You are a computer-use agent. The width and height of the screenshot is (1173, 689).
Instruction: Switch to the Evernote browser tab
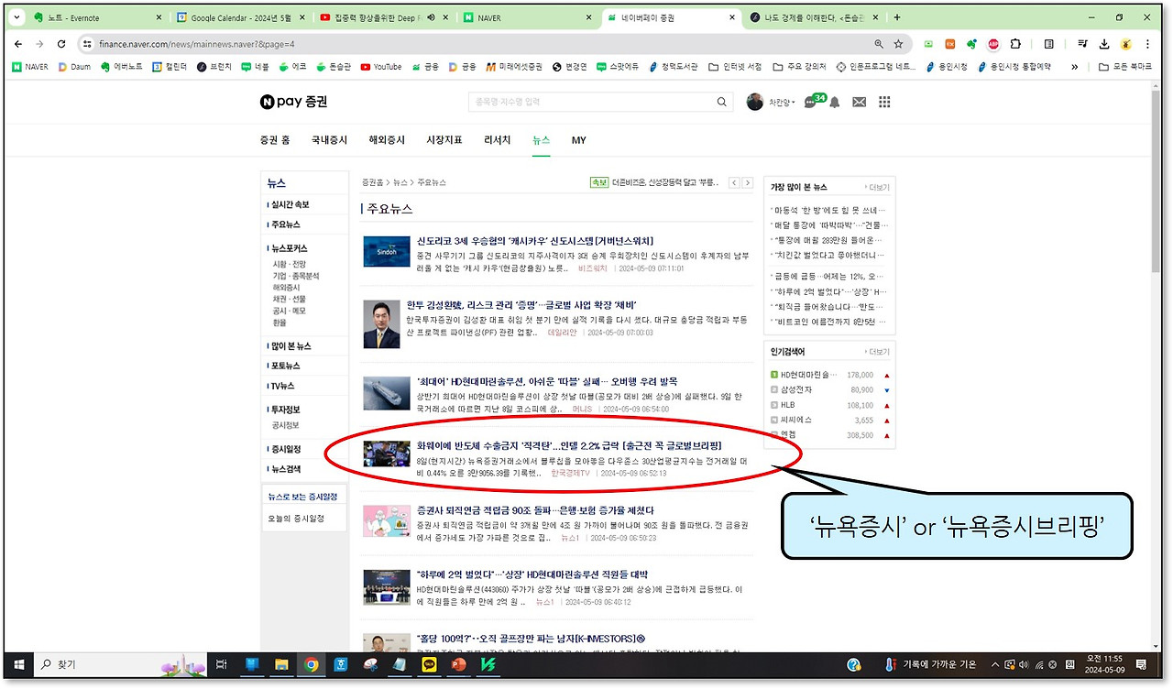(96, 17)
